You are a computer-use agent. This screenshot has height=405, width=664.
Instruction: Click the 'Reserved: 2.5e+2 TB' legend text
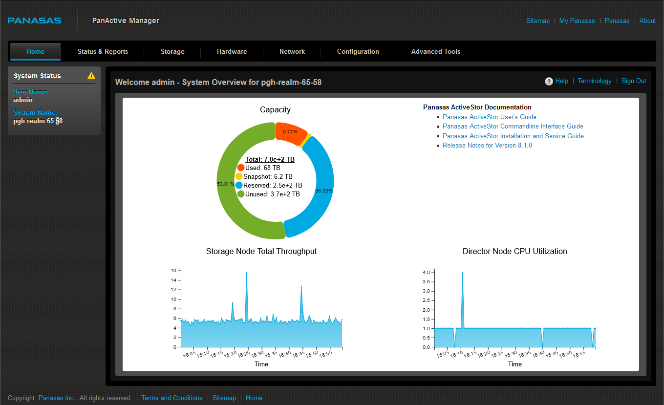coord(273,185)
